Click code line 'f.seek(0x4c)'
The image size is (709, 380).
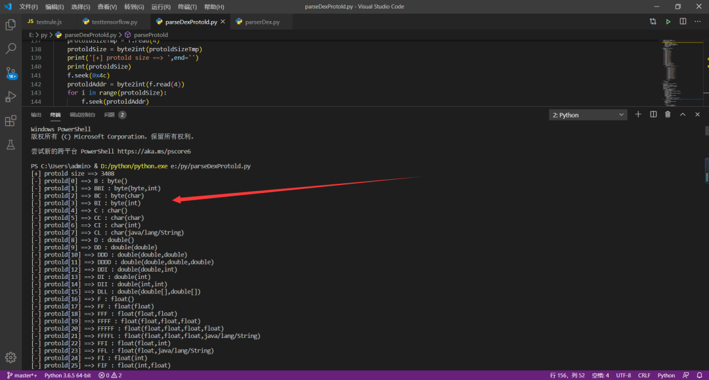tap(89, 75)
